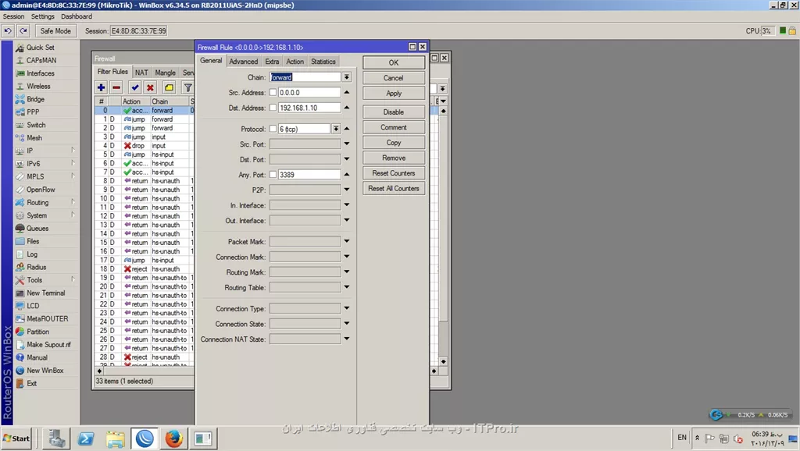Open Interfaces in the sidebar
This screenshot has height=451, width=800.
[41, 73]
